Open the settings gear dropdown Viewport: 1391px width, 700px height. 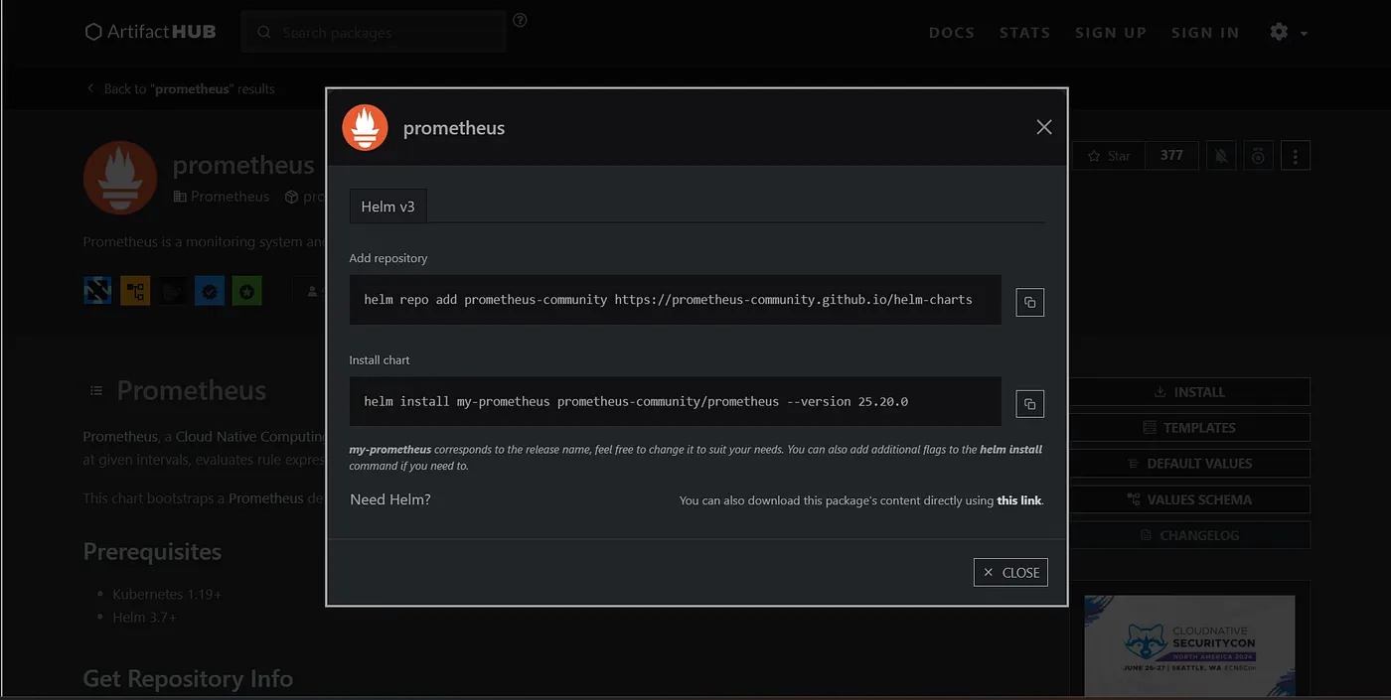(x=1289, y=33)
